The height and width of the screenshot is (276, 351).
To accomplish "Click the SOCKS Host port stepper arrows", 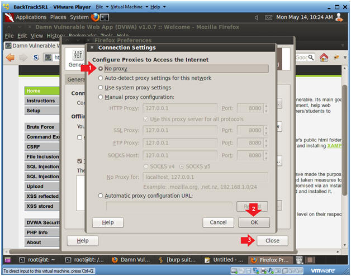I will tap(266, 155).
